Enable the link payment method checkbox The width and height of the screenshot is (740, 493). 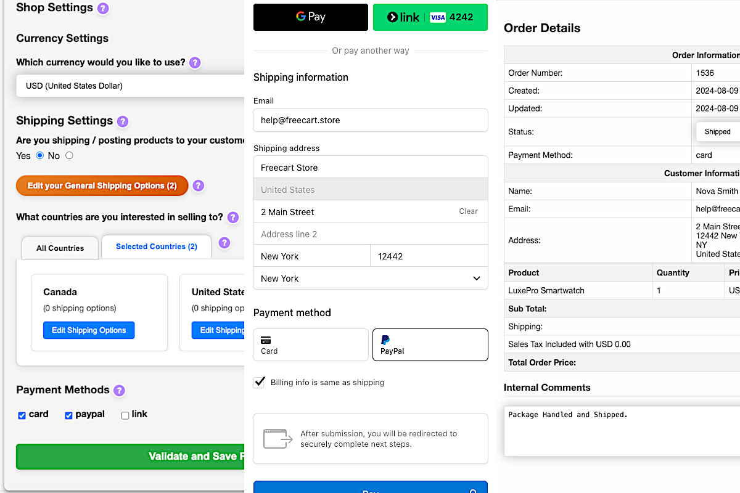(125, 415)
